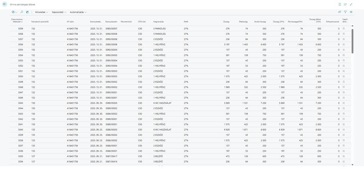364x169 pixels.
Task: Toggle the Napló checkbox in row 3038
Action: [x=344, y=140]
